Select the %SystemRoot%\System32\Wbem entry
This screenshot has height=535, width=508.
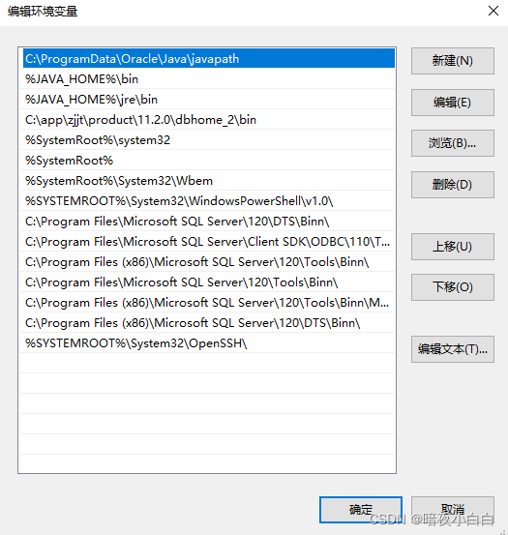(207, 181)
